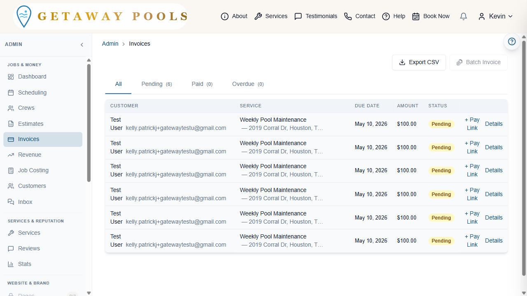
Task: Open the Inbox via its sidebar icon
Action: [11, 202]
